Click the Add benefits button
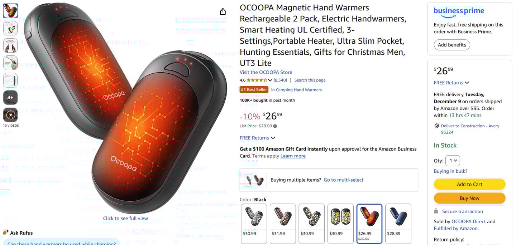516x245 pixels. click(x=452, y=45)
